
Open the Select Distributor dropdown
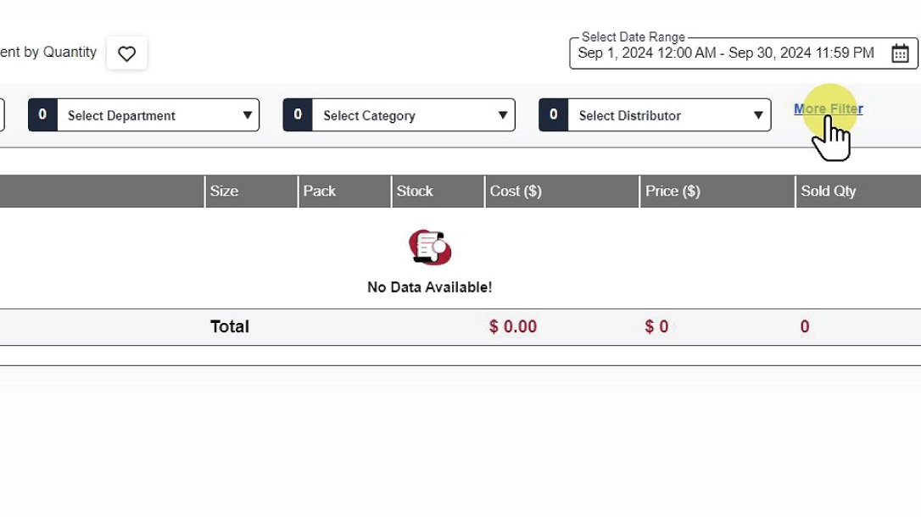[x=655, y=115]
